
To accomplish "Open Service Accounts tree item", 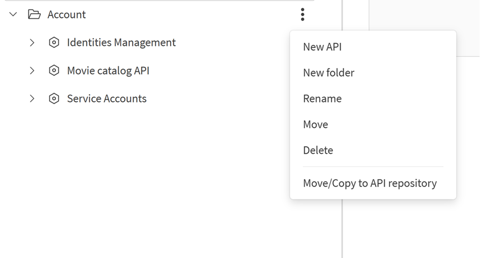I will pyautogui.click(x=107, y=99).
